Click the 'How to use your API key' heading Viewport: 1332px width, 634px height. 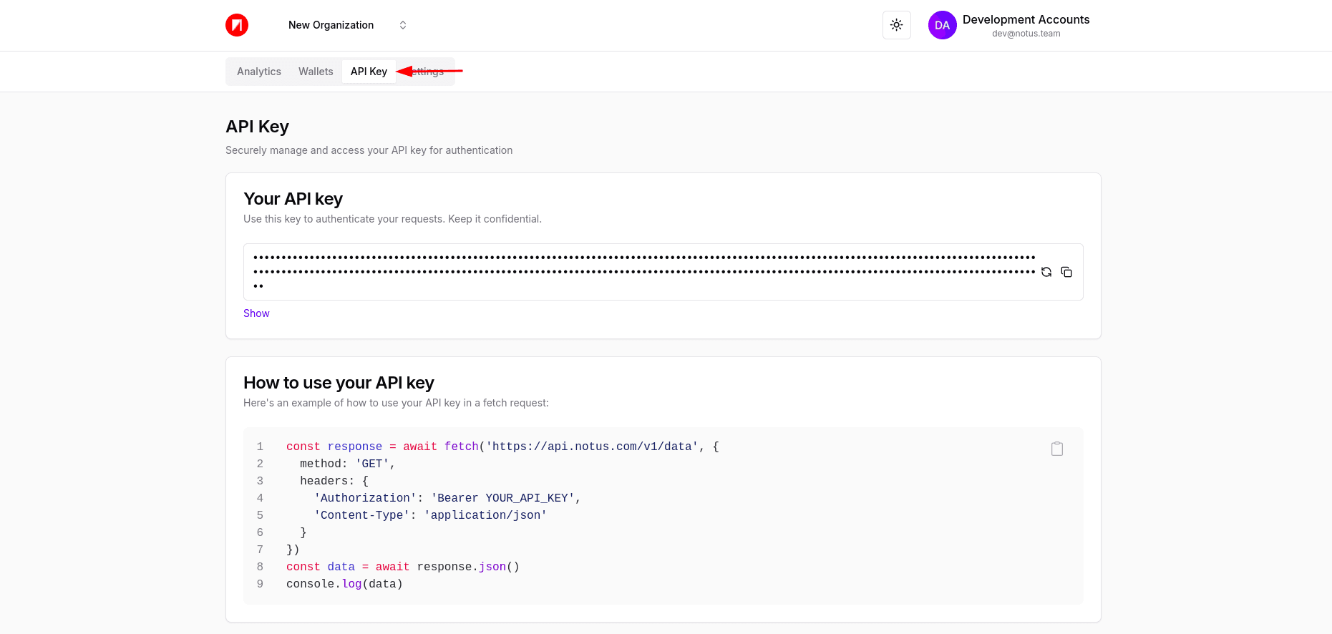click(x=339, y=383)
